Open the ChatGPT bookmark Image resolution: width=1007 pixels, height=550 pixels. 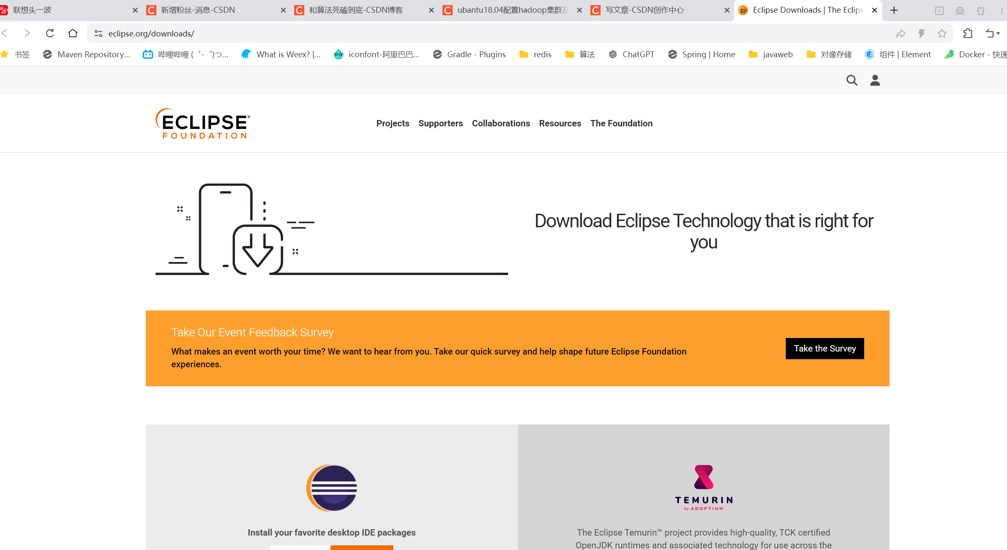pos(632,54)
